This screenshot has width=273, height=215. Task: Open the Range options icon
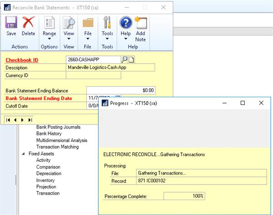pos(50,22)
